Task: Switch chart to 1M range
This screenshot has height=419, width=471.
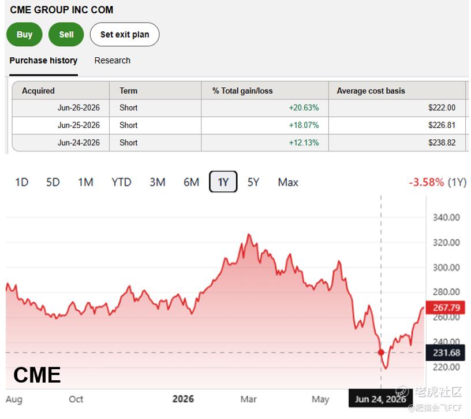Action: click(85, 182)
